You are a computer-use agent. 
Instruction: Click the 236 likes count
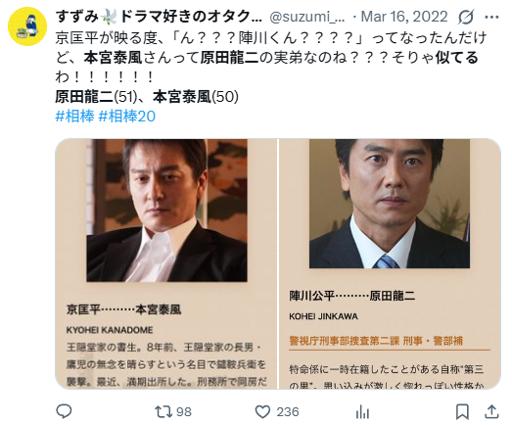[288, 412]
